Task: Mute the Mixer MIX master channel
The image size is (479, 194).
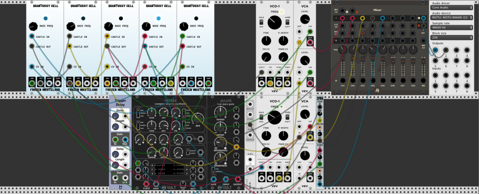Action: pyautogui.click(x=423, y=80)
